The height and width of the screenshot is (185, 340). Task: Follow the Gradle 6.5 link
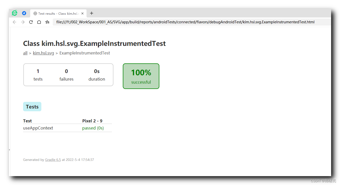(53, 160)
